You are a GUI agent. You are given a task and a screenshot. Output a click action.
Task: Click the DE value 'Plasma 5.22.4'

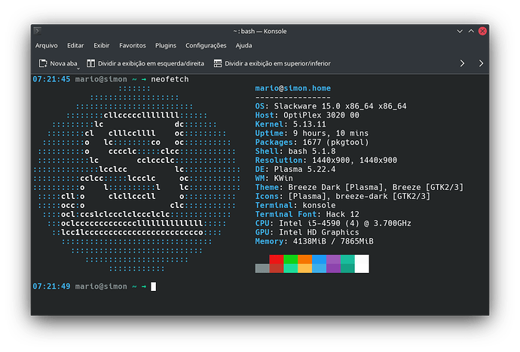pyautogui.click(x=304, y=169)
